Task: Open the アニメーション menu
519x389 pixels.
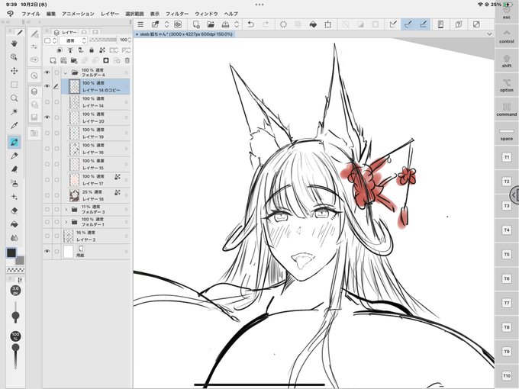Action: point(78,14)
